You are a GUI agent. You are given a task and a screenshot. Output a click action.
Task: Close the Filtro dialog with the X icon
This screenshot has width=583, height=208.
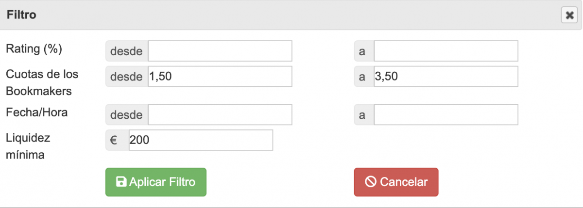(568, 15)
